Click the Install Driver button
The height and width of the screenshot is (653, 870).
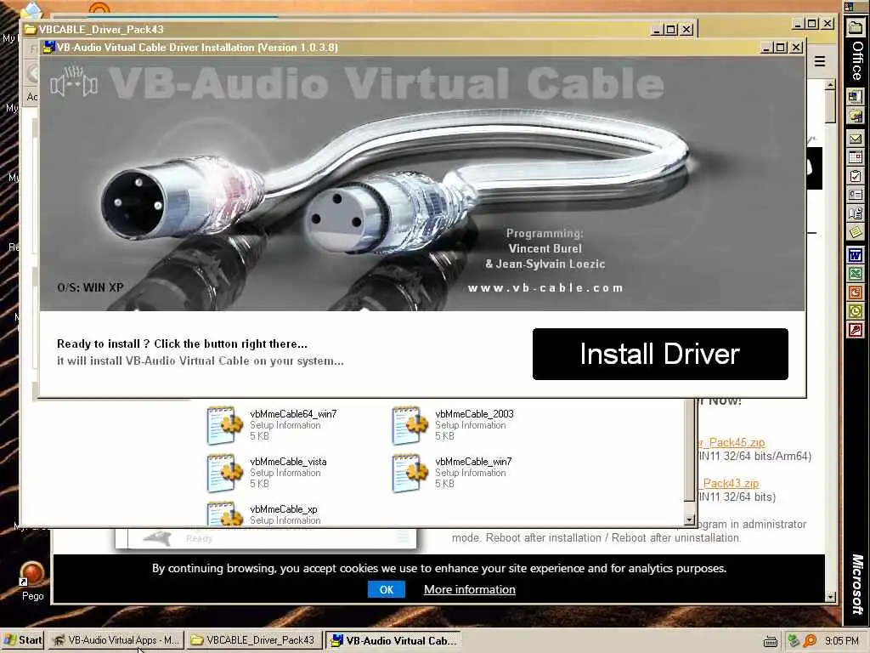pyautogui.click(x=660, y=355)
